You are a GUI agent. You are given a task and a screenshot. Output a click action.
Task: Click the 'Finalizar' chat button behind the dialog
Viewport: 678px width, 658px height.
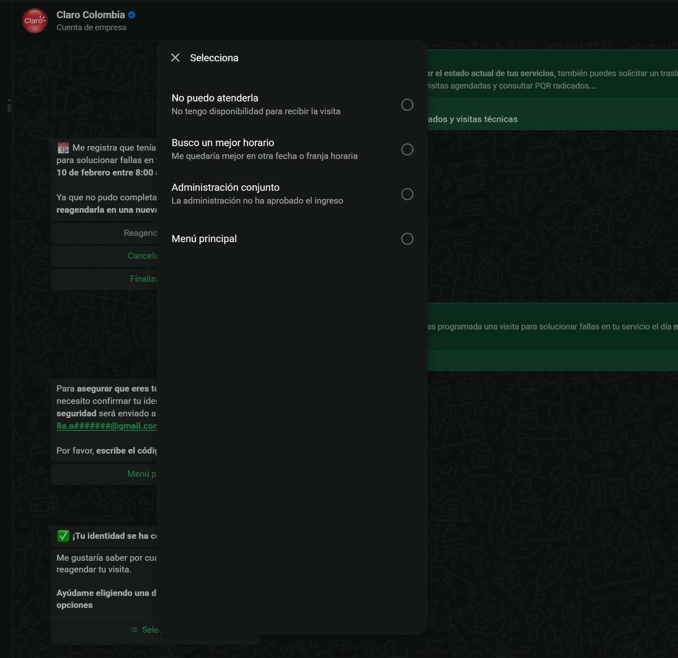point(104,279)
